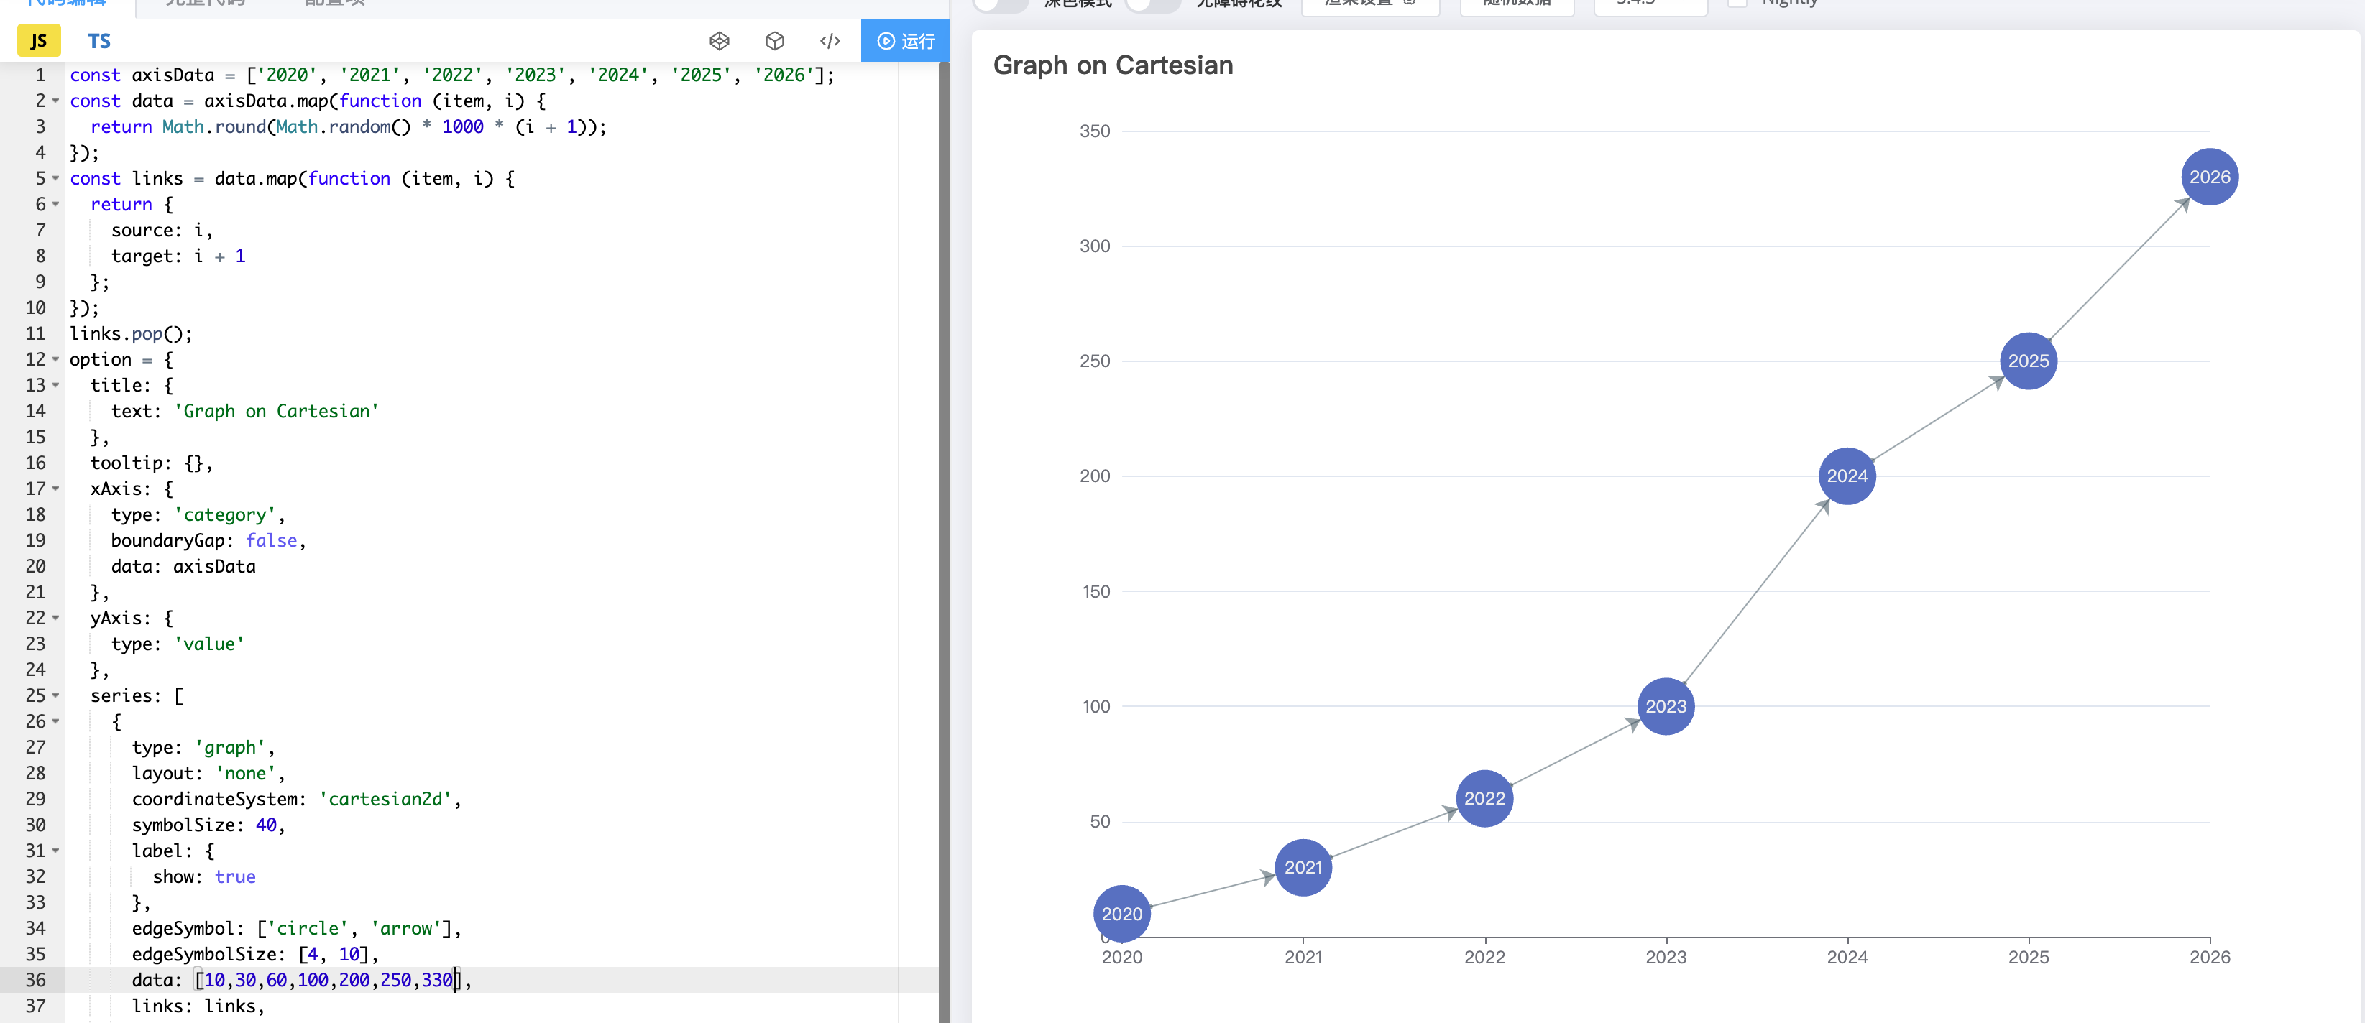Toggle the accessibility pattern switch
The width and height of the screenshot is (2365, 1023).
tap(1152, 4)
